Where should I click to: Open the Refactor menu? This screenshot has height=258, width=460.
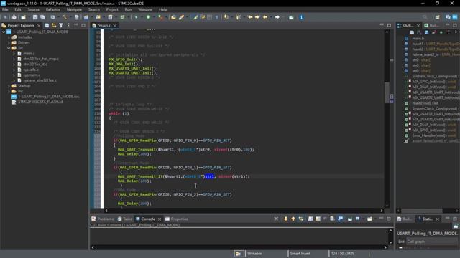[x=52, y=9]
